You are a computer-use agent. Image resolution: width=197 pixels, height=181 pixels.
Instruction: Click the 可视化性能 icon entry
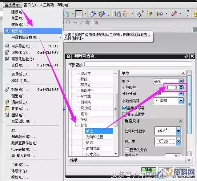coord(7,59)
